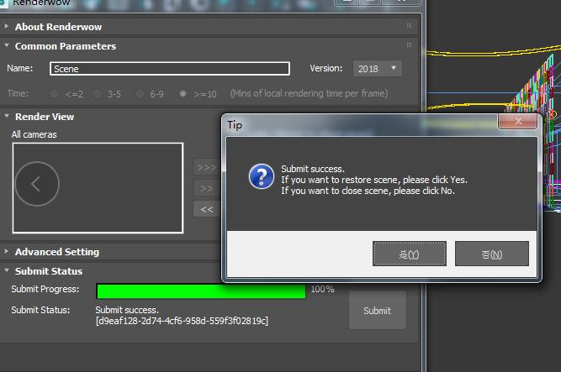Click the No (N) button in Tip dialog
Screen dimensions: 561x372
coord(492,254)
